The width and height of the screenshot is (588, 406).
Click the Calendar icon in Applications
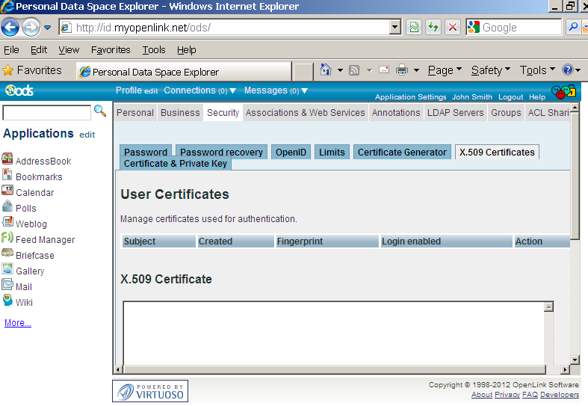click(x=7, y=191)
